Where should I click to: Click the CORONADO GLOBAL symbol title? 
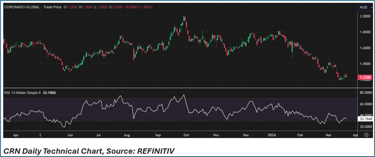coord(21,7)
